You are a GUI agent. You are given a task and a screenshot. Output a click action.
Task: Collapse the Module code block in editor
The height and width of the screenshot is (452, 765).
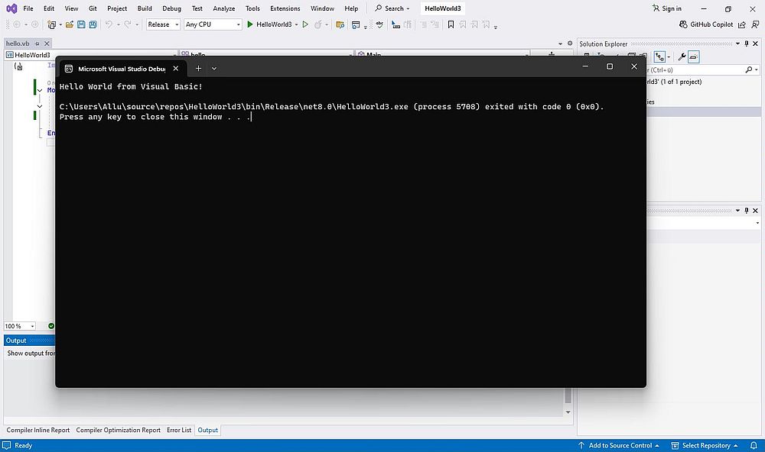point(40,91)
